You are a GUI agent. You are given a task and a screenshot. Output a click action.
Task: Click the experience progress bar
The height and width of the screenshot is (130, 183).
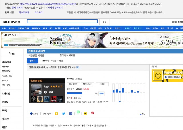click(x=80, y=93)
